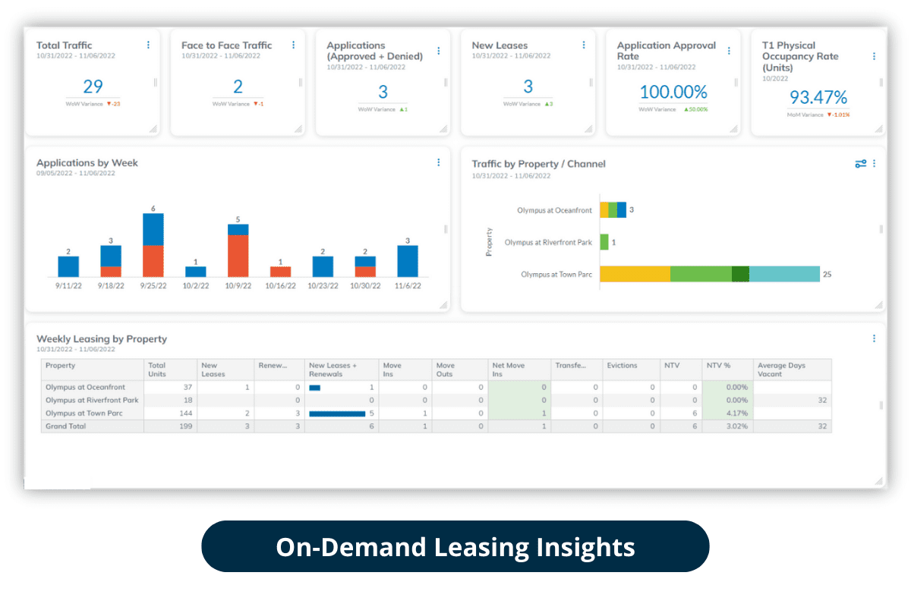This screenshot has height=607, width=911.
Task: Open the options menu on Applications by Week chart
Action: 438,162
